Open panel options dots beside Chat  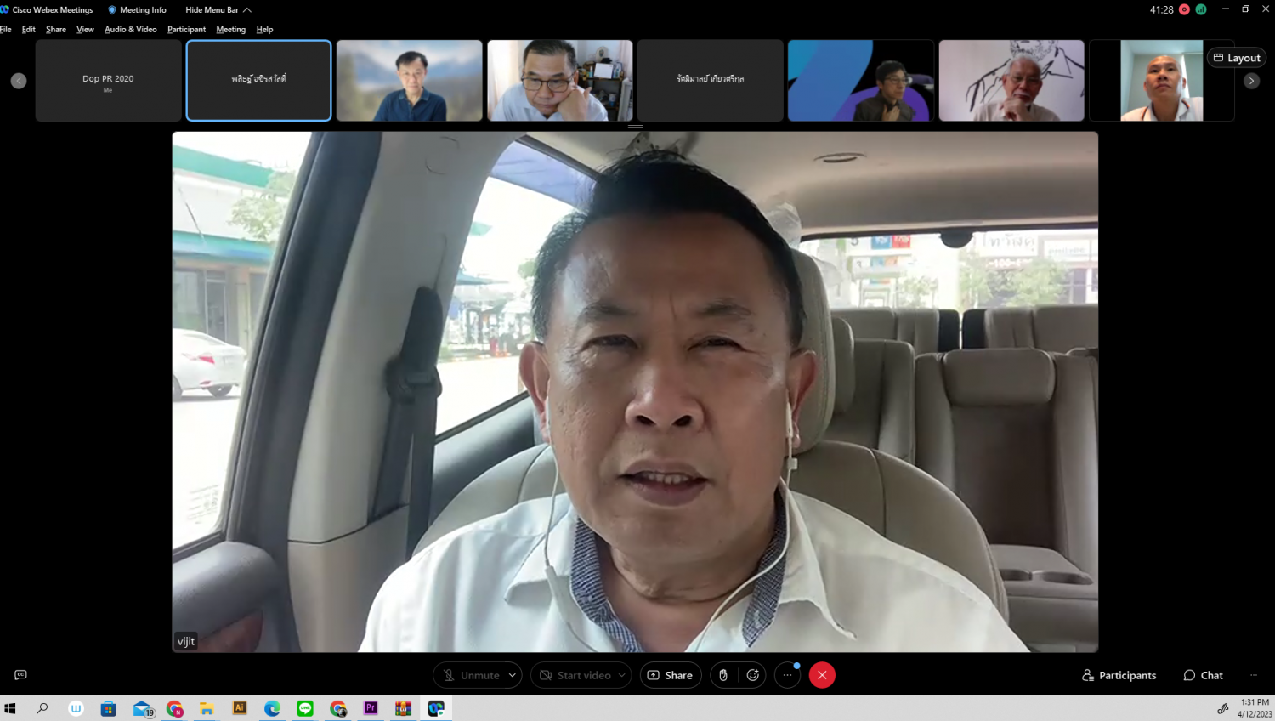[x=1254, y=675]
